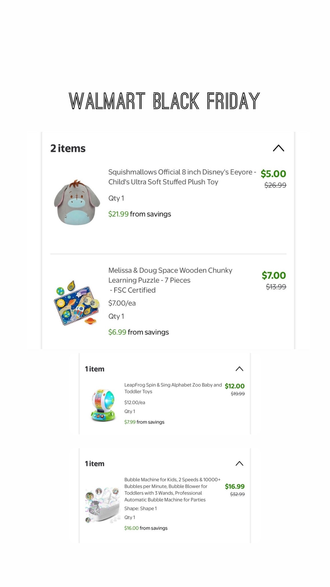This screenshot has width=330, height=587.
Task: Collapse the LeapFrog 1 item section
Action: [x=240, y=369]
